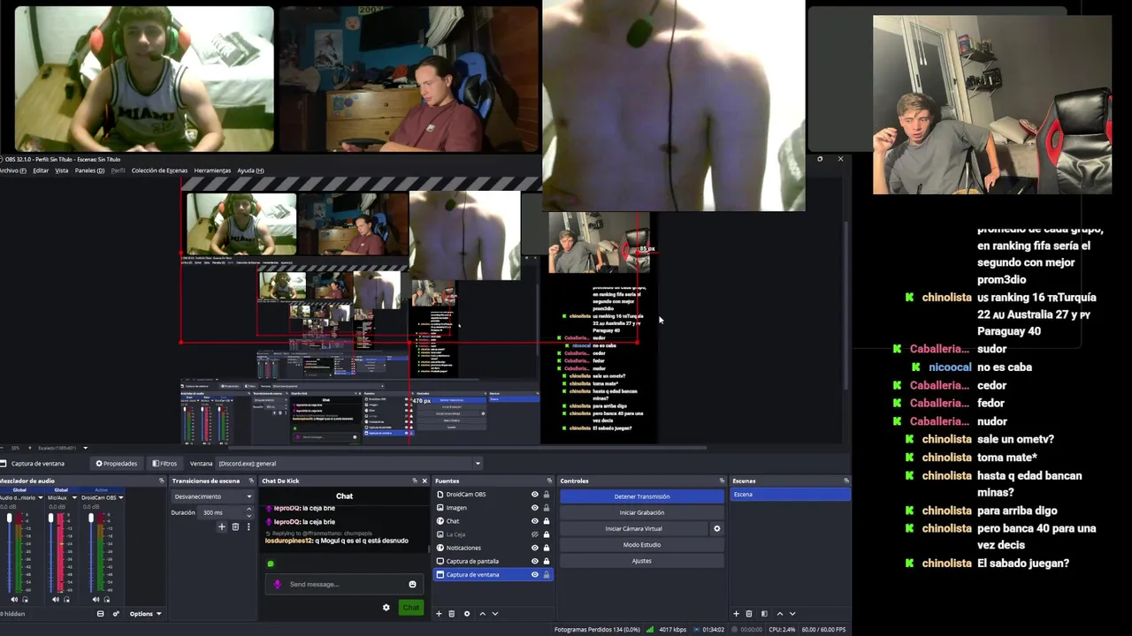The image size is (1132, 636).
Task: Open the Paneles menu
Action: (x=89, y=170)
